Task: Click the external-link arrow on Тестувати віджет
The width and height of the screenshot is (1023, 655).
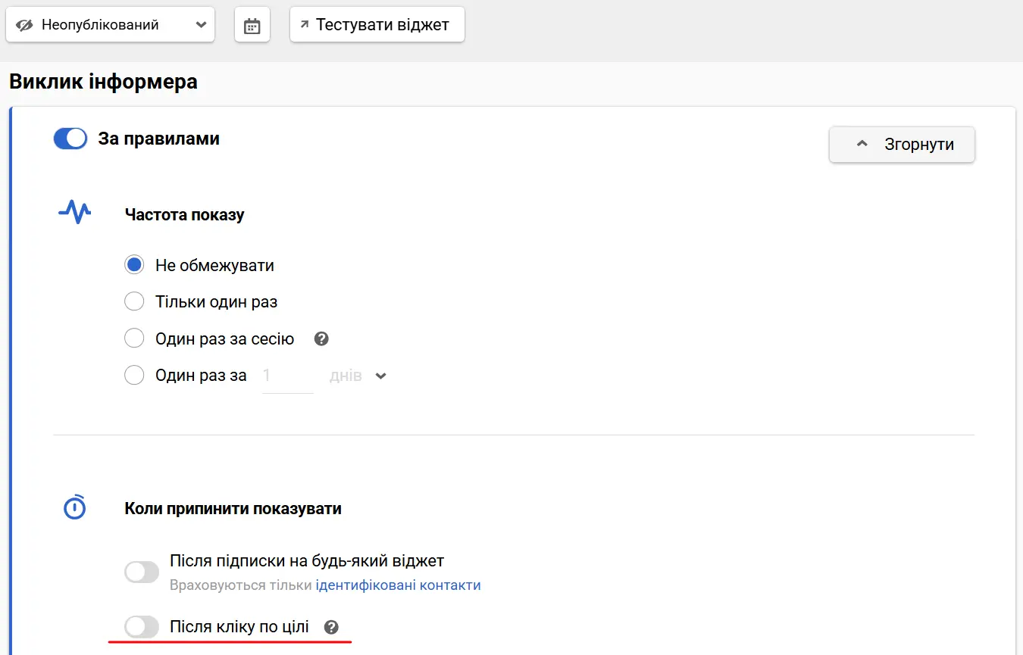Action: click(x=304, y=23)
